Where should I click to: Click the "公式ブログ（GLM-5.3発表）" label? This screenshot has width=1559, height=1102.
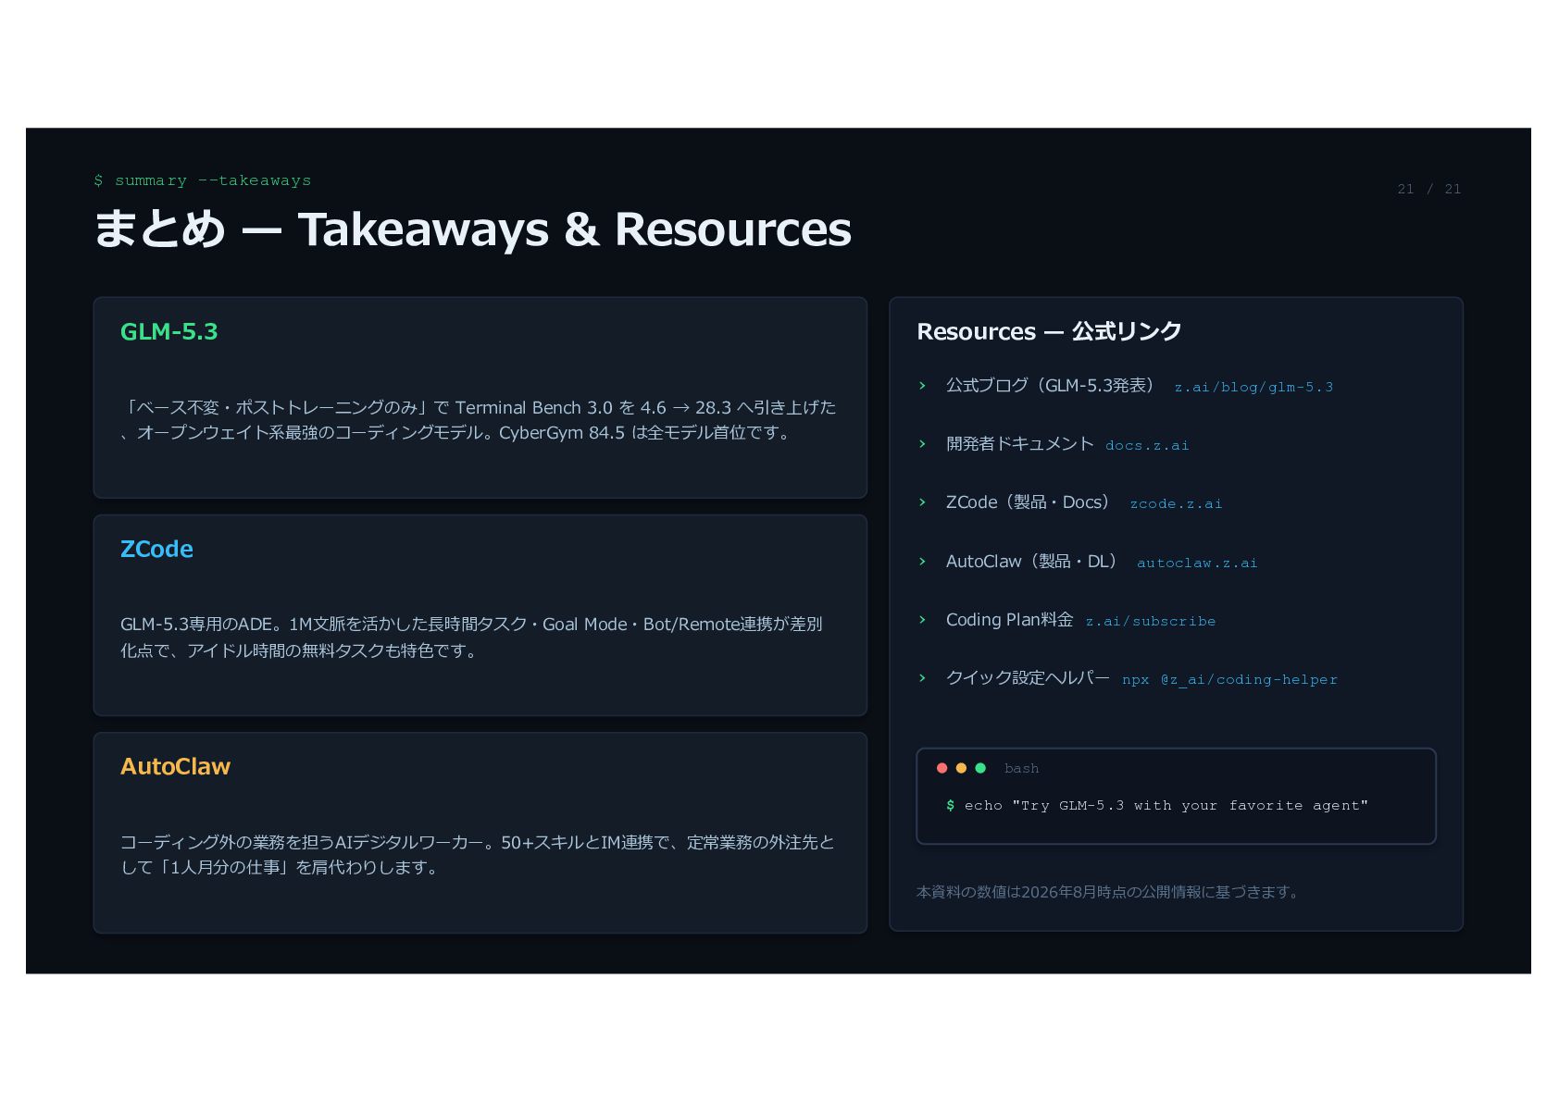(x=1051, y=385)
